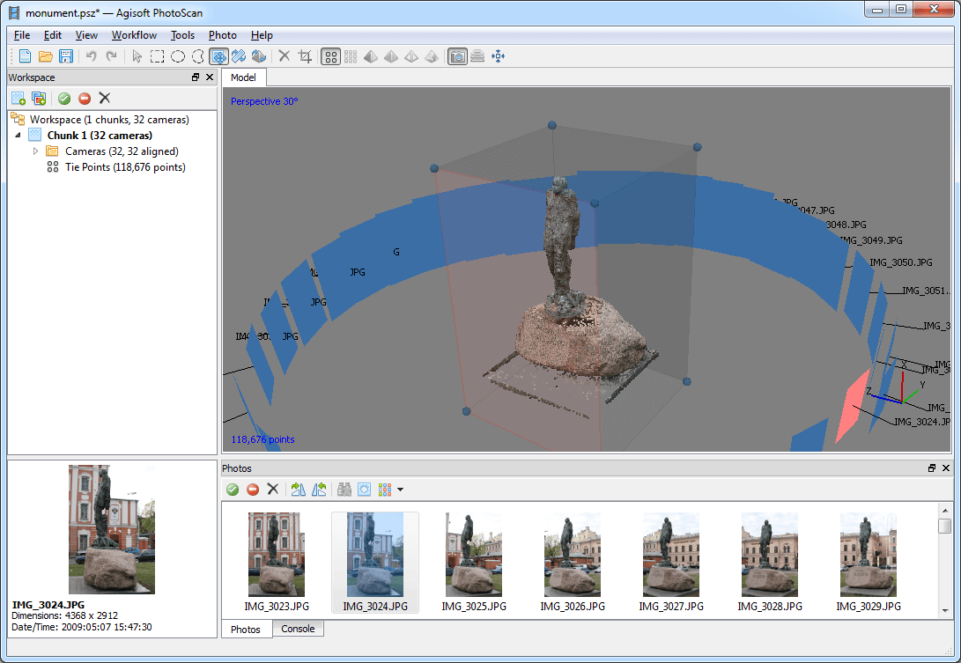Switch to Solid model view
This screenshot has width=961, height=663.
point(391,56)
